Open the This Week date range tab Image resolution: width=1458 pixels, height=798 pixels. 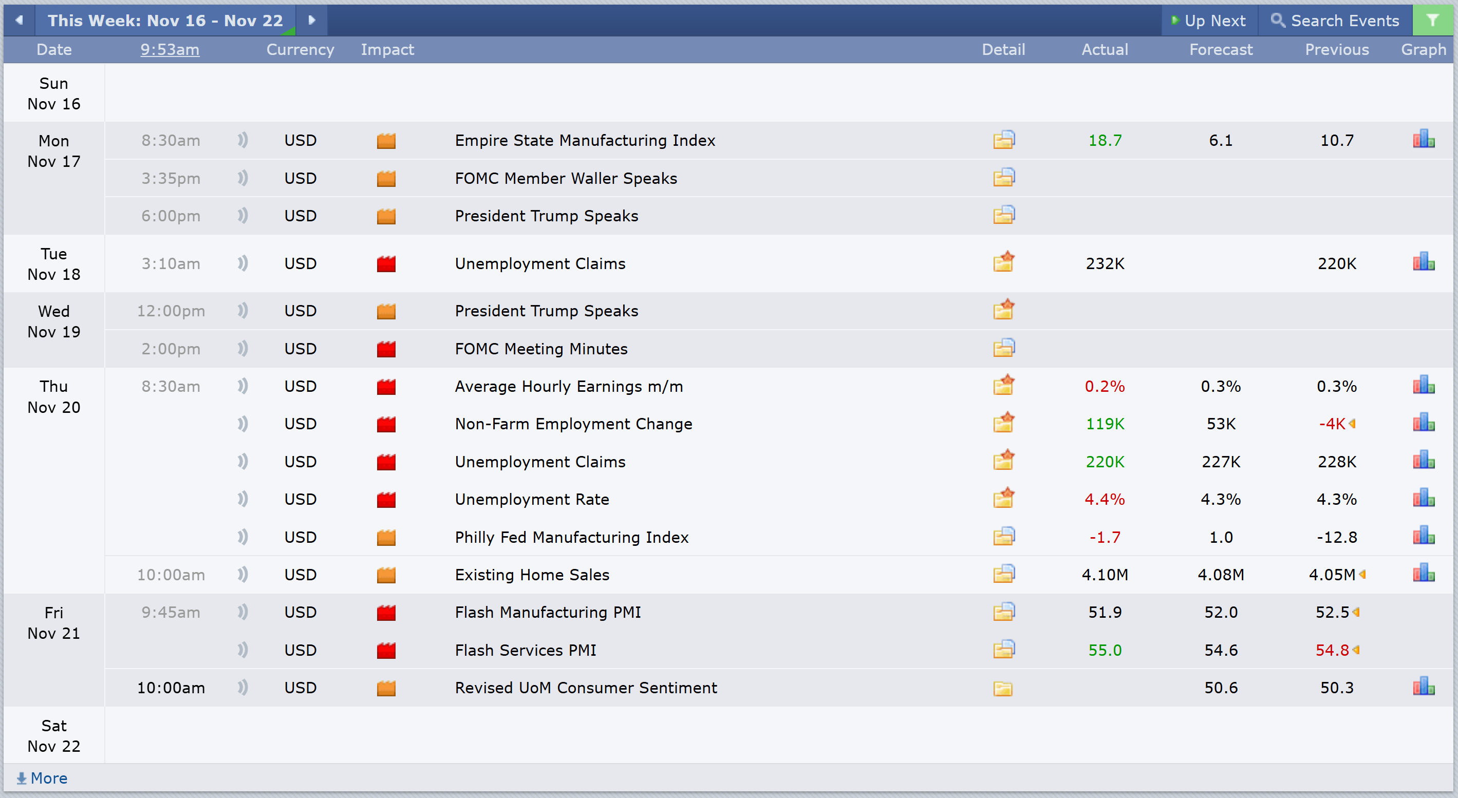point(165,21)
